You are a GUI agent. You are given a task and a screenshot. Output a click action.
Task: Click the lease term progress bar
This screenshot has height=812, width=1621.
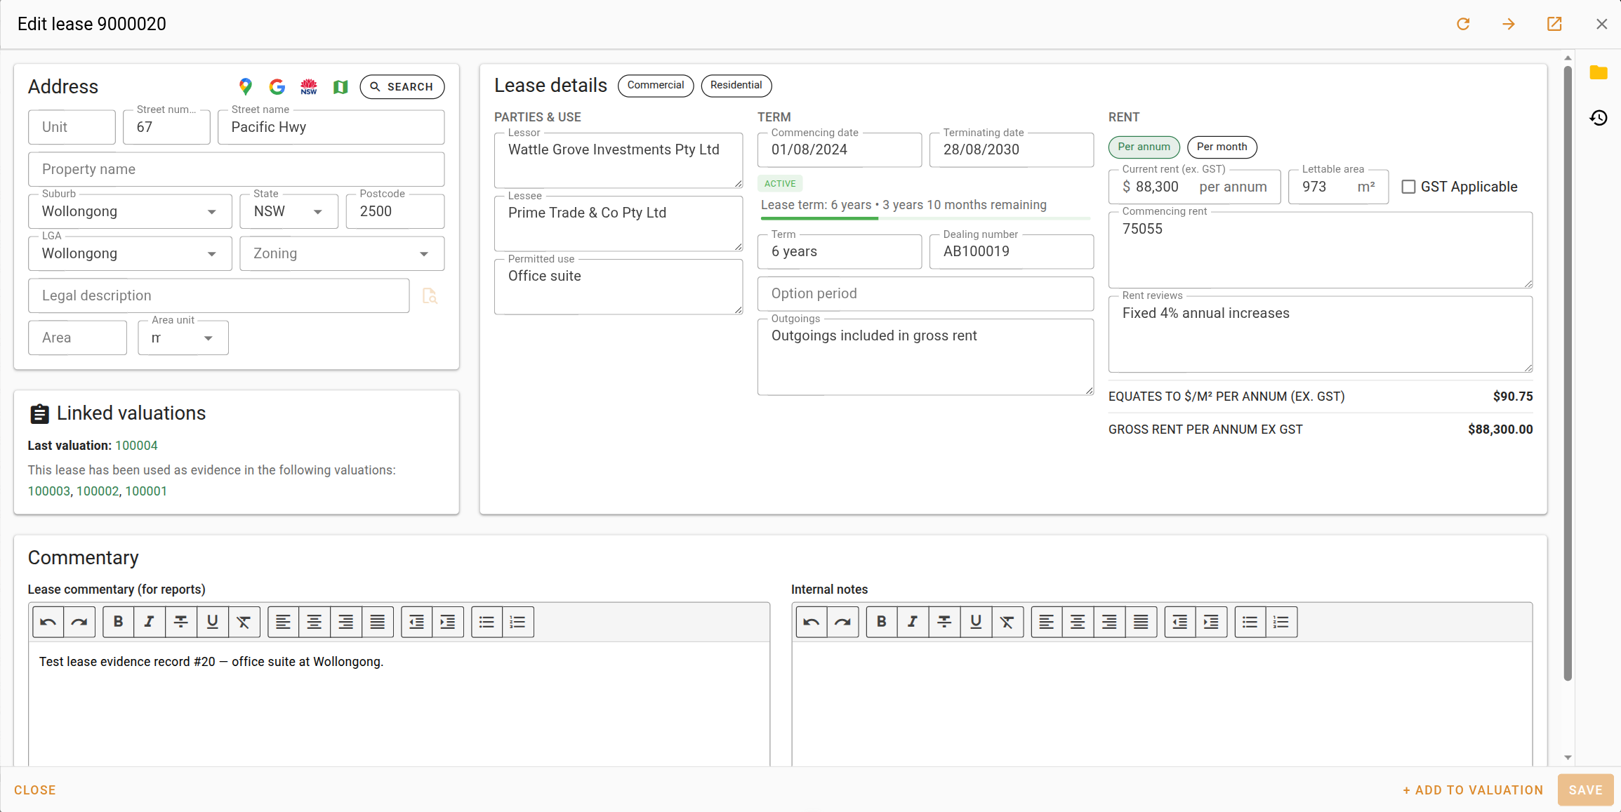point(925,218)
